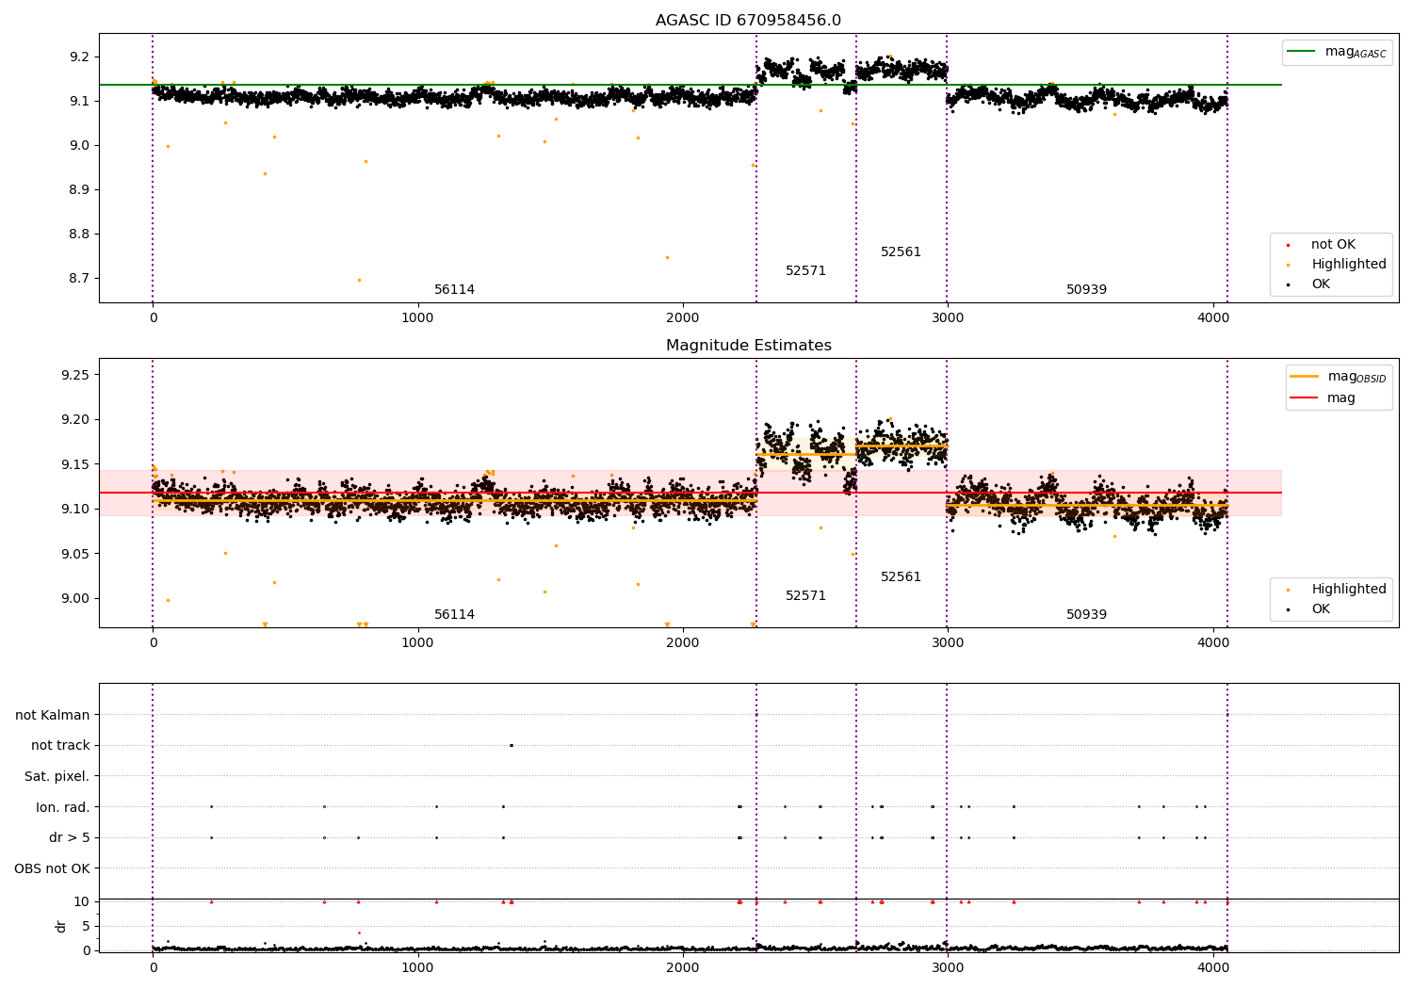Click OBSID label 52561 in Magnitude Estimates plot

901,577
